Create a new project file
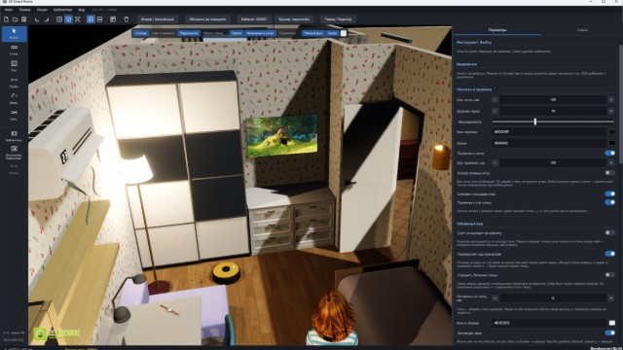623x350 pixels. pyautogui.click(x=6, y=19)
